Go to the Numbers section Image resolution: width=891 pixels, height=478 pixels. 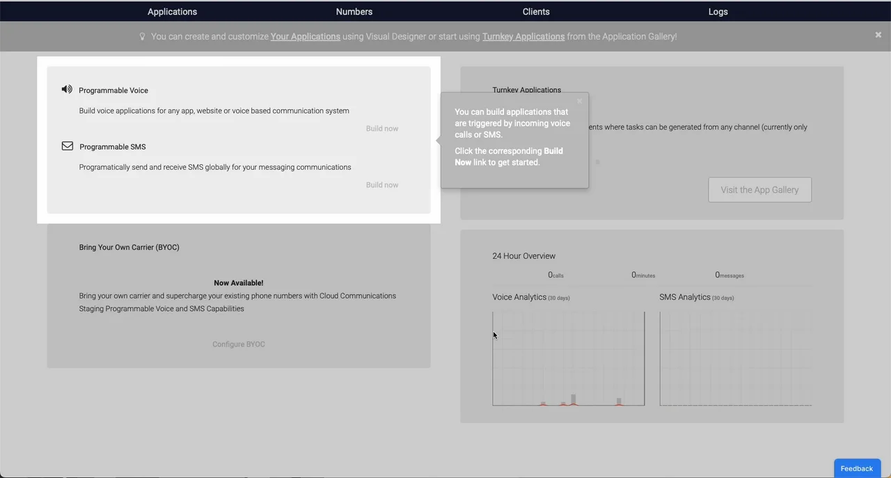354,12
